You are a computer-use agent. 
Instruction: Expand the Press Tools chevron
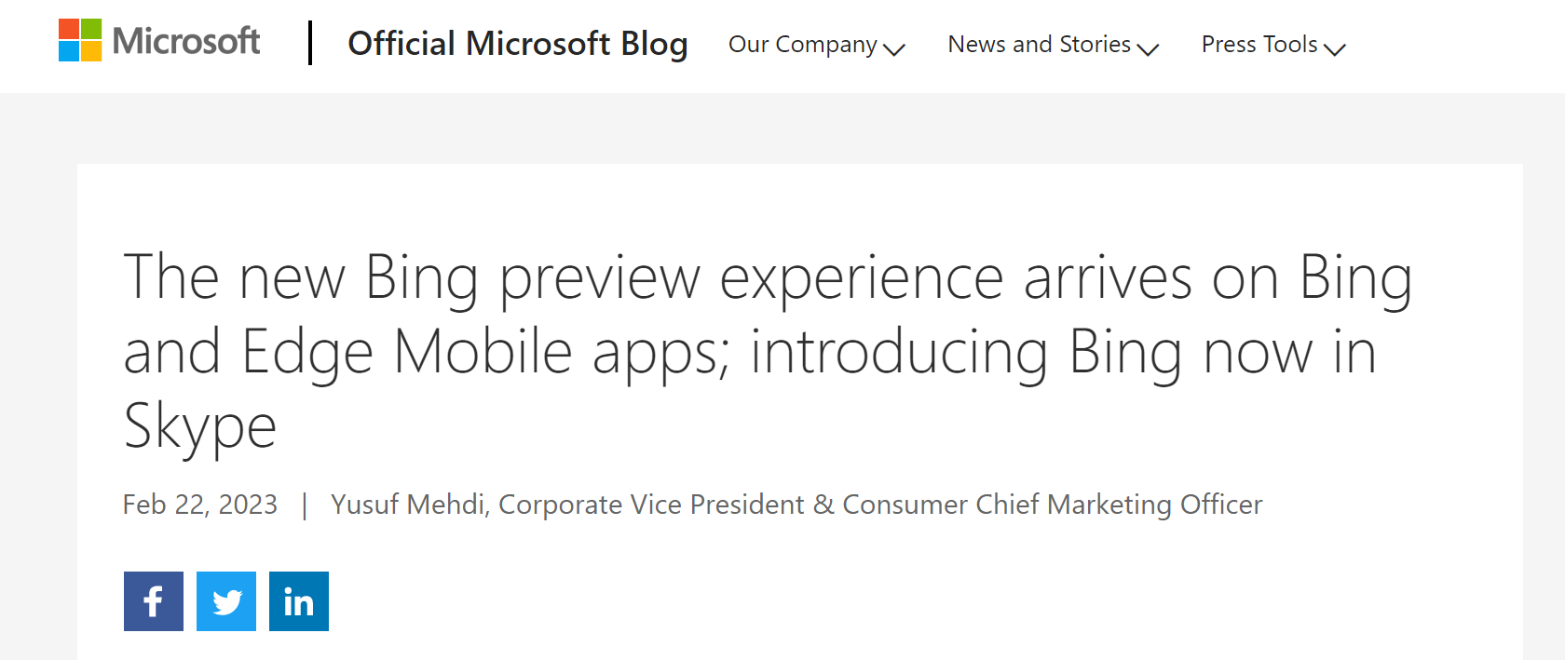1335,49
